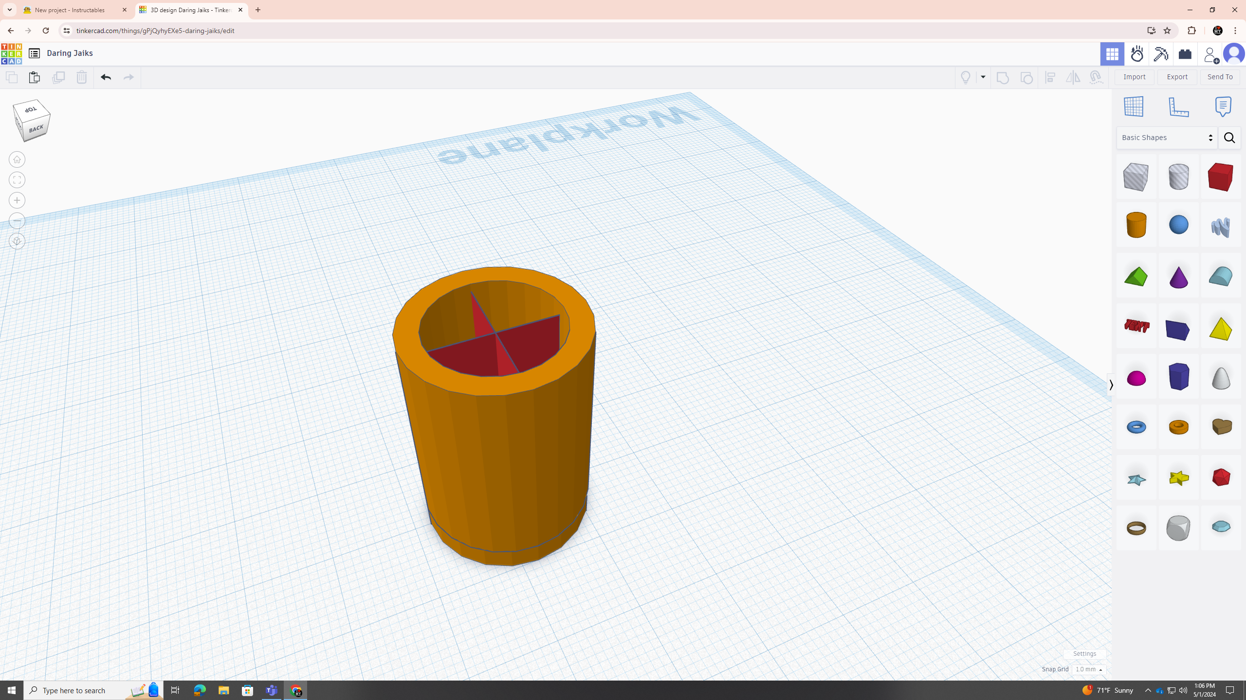Click the Align tool
Screen dimensions: 1246x700
[x=1050, y=77]
